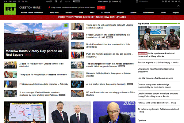Open Where to watch link
184x123 pixels.
pyautogui.click(x=103, y=2)
